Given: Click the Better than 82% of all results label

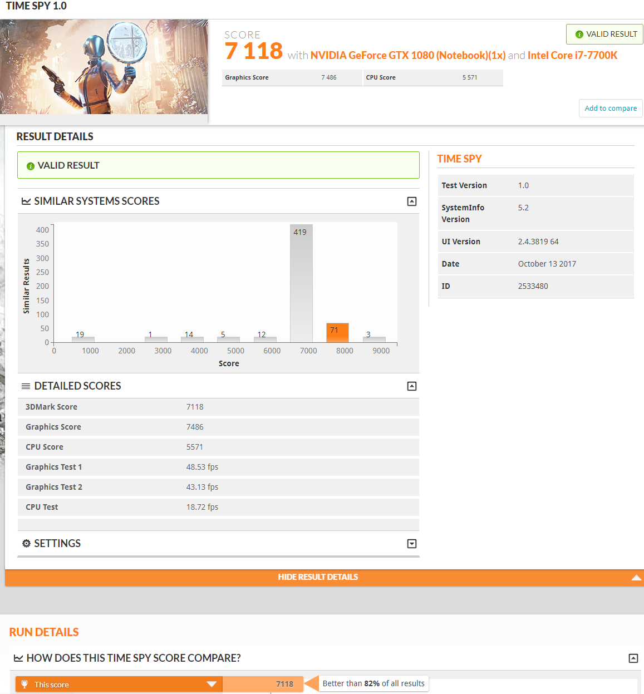Looking at the screenshot, I should [373, 683].
